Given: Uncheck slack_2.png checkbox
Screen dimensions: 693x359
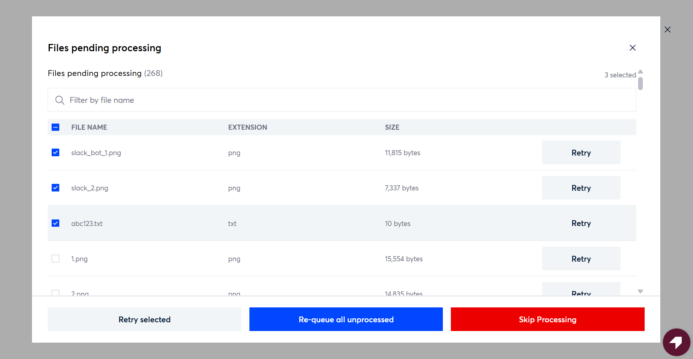Looking at the screenshot, I should [x=56, y=188].
